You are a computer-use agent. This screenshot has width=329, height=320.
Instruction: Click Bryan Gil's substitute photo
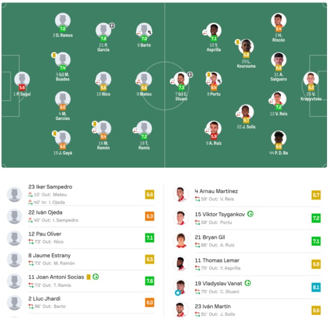pyautogui.click(x=181, y=241)
